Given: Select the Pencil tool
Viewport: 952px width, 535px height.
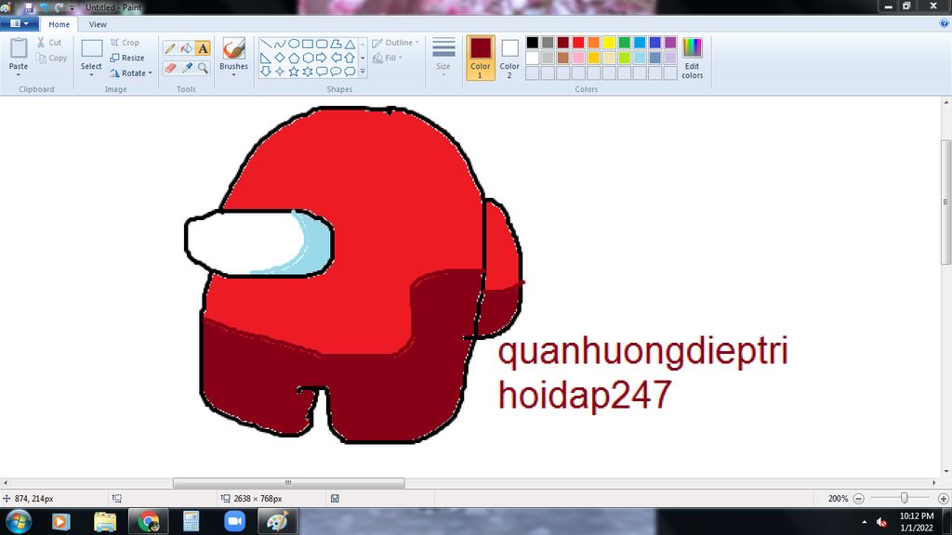Looking at the screenshot, I should pyautogui.click(x=171, y=48).
